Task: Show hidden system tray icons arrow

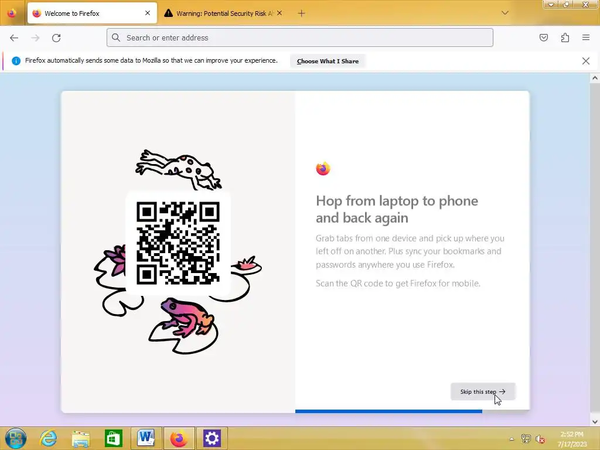Action: click(512, 439)
